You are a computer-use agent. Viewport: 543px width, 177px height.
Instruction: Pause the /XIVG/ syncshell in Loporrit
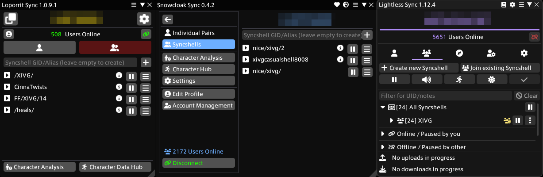coord(131,76)
